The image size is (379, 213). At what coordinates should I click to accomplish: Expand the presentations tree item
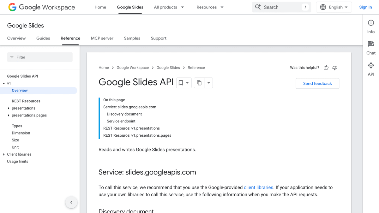(9, 108)
